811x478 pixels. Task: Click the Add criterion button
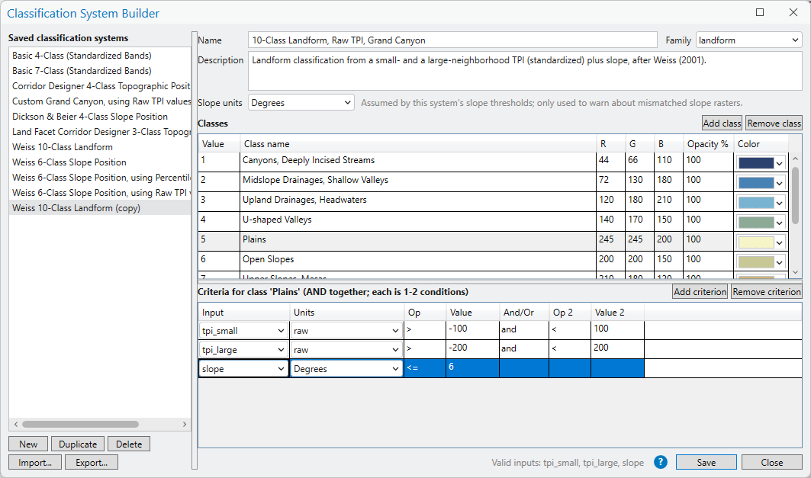pyautogui.click(x=700, y=291)
